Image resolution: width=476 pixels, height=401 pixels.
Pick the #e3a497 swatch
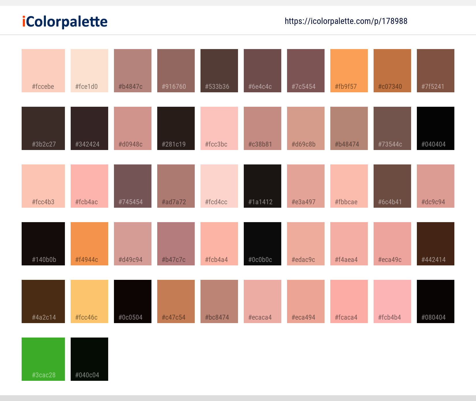(306, 186)
